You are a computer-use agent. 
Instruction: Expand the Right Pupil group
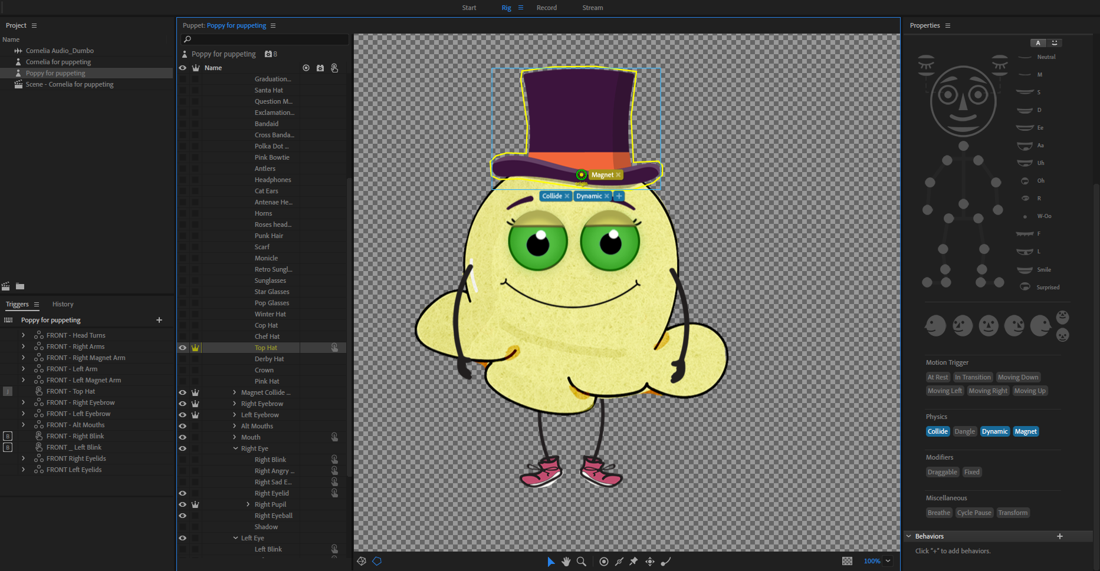coord(248,504)
